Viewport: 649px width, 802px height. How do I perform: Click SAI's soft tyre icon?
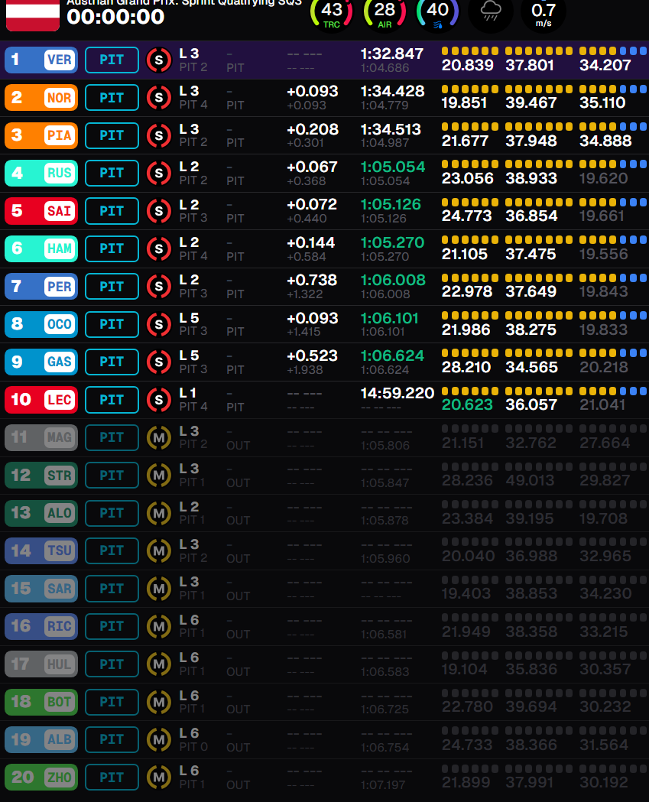(158, 211)
